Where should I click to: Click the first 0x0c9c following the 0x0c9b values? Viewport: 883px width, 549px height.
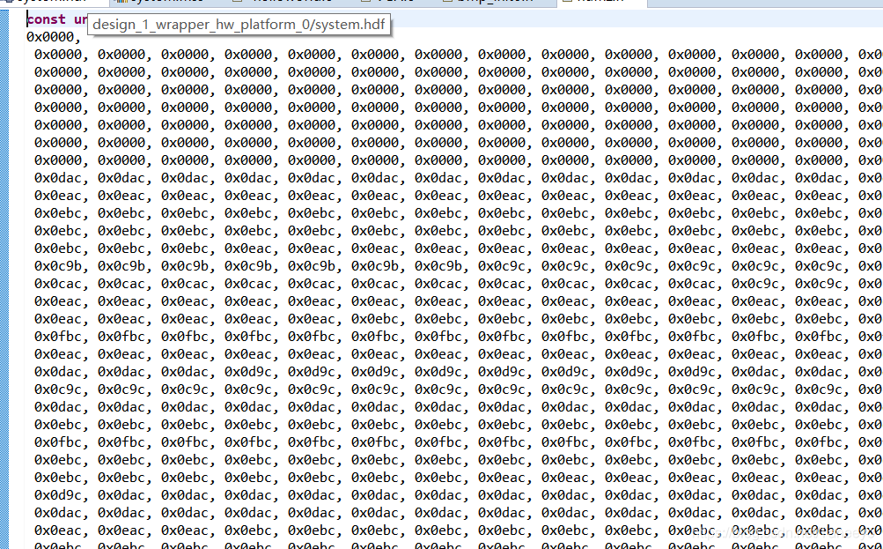(502, 266)
